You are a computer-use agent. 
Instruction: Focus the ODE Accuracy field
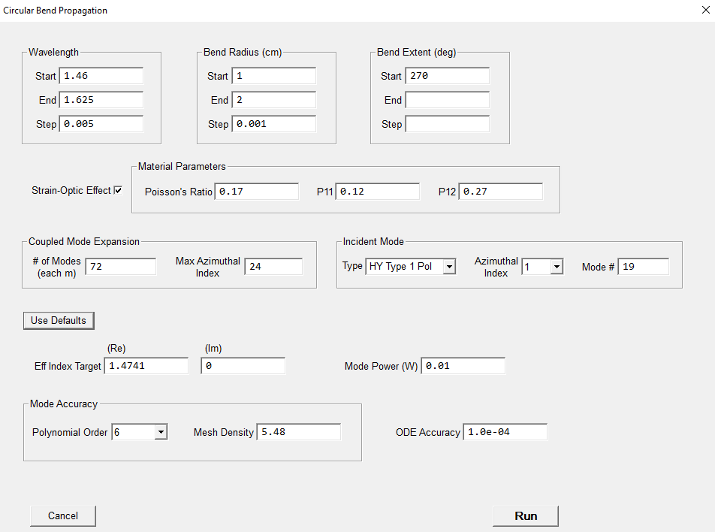click(x=505, y=432)
